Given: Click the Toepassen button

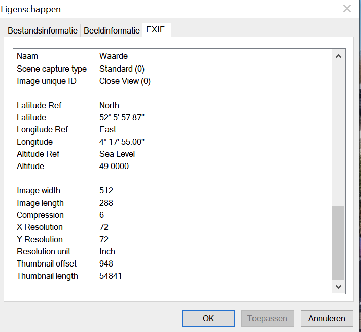Looking at the screenshot, I should pyautogui.click(x=267, y=318).
